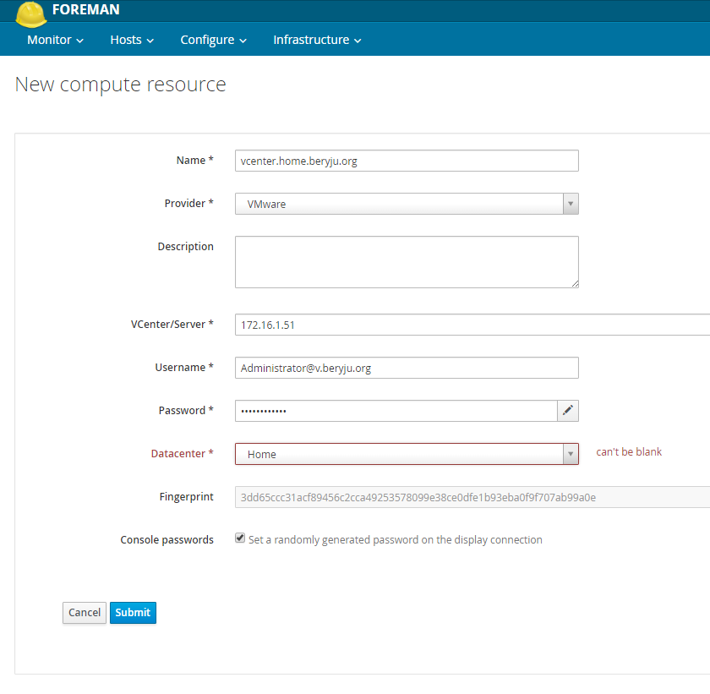Click the Provider dropdown arrow icon
Screen dimensions: 710x694
(571, 203)
